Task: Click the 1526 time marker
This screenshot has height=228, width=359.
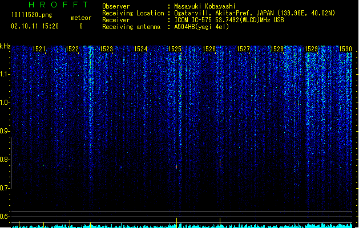Action: tap(209, 49)
